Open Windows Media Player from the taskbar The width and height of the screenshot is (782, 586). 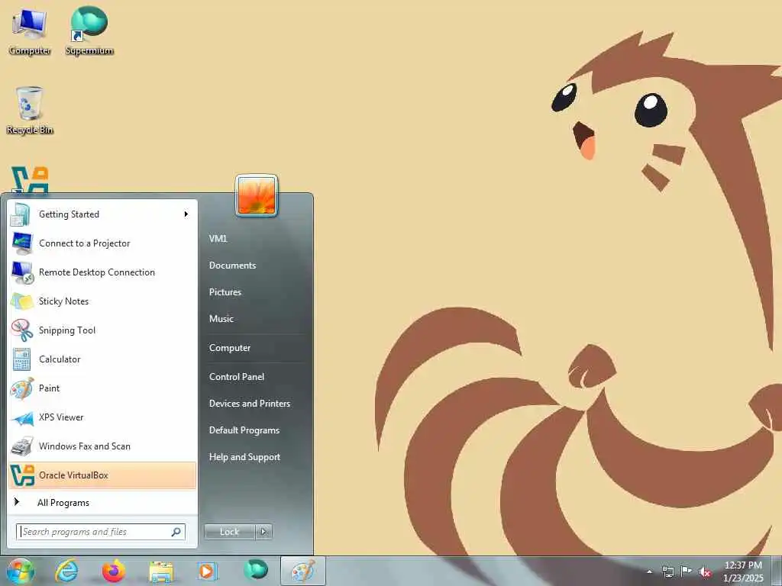click(207, 571)
